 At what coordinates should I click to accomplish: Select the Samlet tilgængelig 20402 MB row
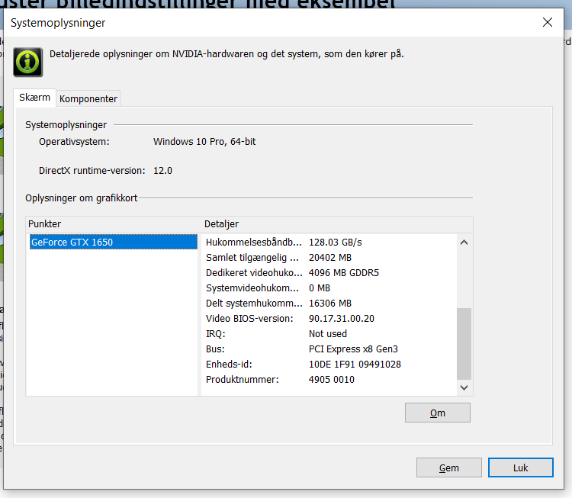coord(329,258)
